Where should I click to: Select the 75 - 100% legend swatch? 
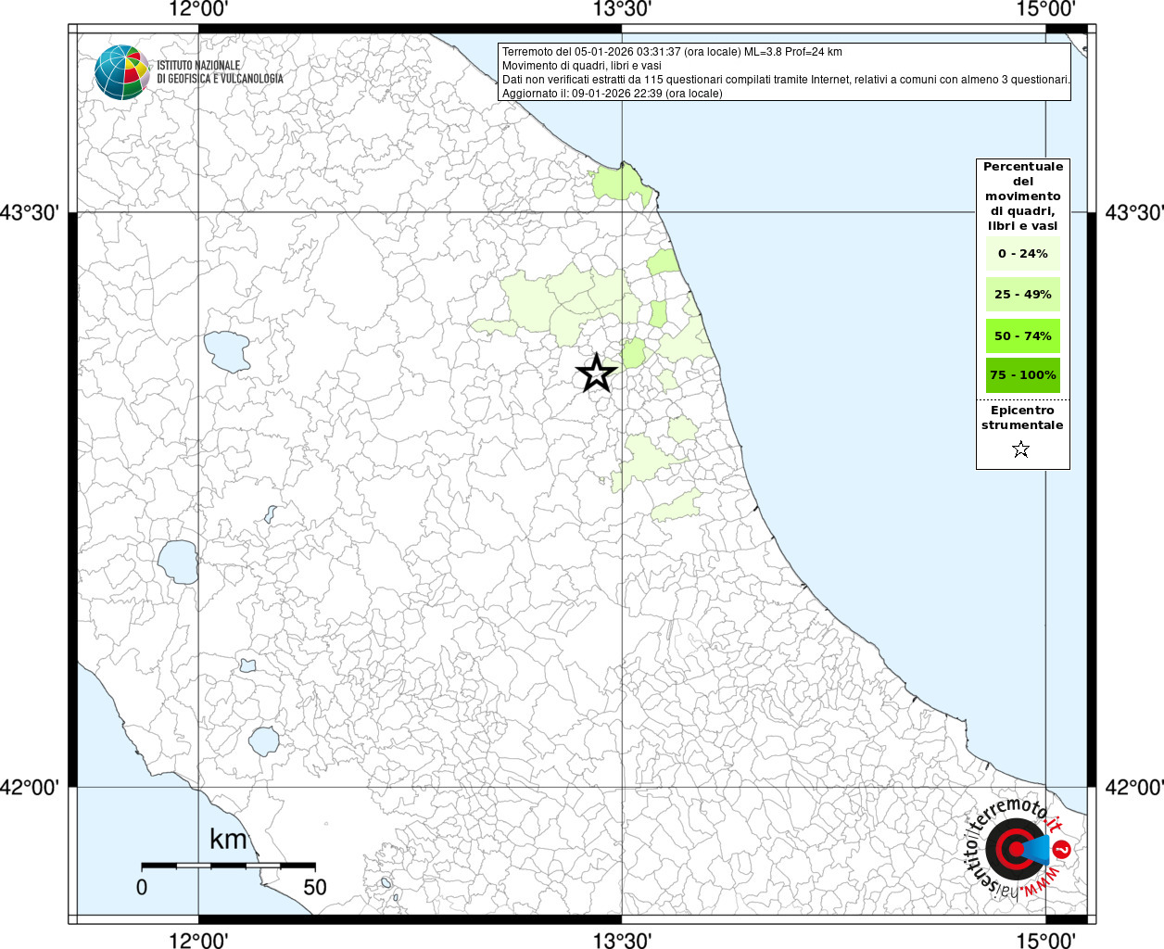click(x=1023, y=375)
